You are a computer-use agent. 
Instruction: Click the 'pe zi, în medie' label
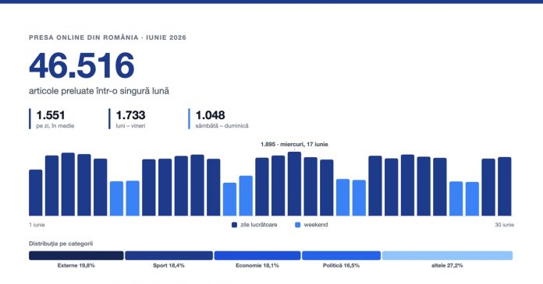tap(55, 126)
